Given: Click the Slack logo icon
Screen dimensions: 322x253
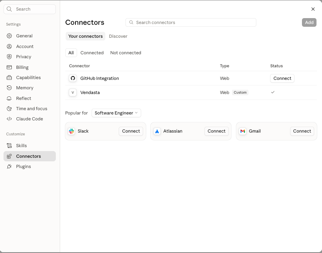Looking at the screenshot, I should (72, 131).
